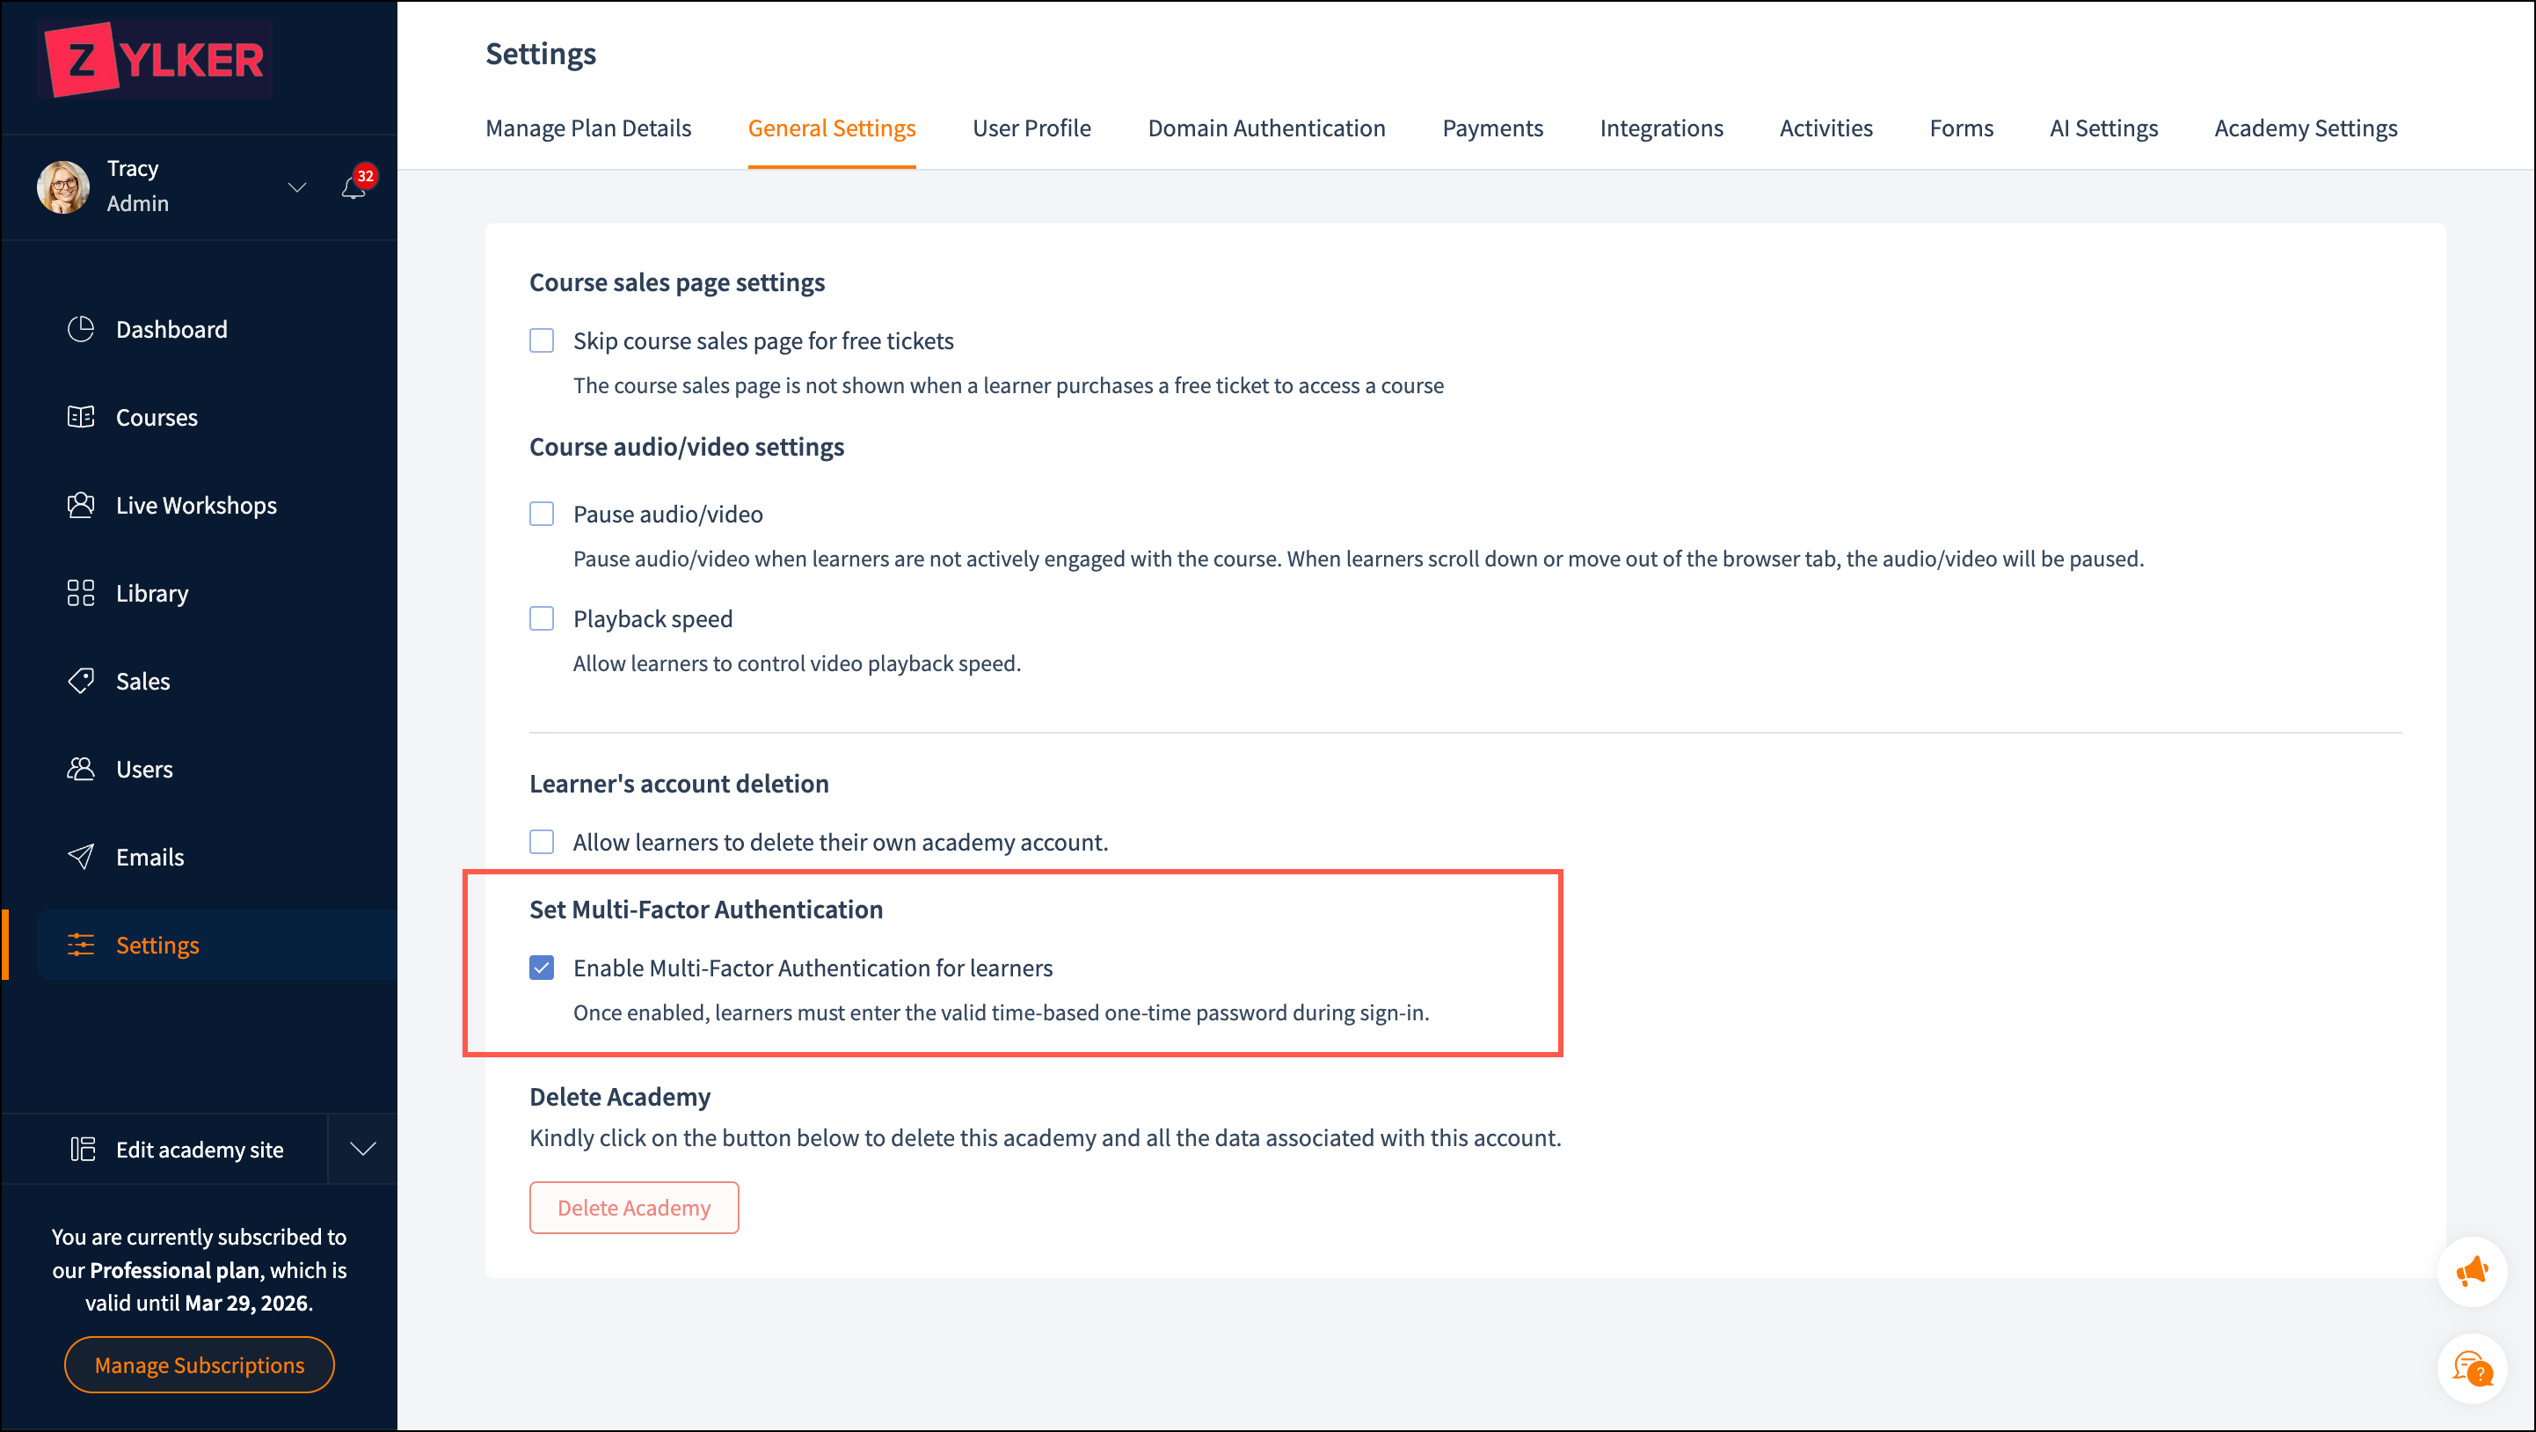Click the Emails paper plane icon
The image size is (2536, 1432).
pos(81,857)
